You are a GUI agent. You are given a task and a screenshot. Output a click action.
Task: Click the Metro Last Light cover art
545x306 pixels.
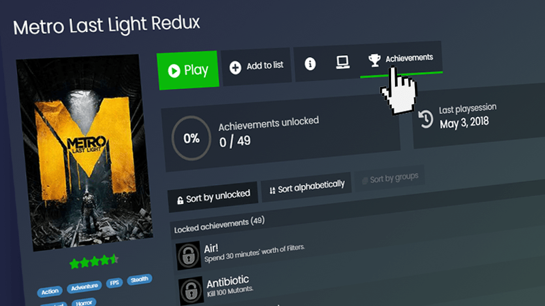(84, 152)
